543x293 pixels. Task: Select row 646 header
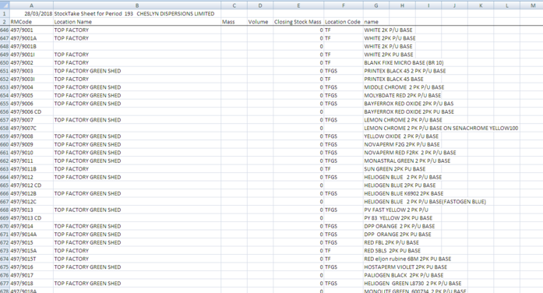coord(5,30)
